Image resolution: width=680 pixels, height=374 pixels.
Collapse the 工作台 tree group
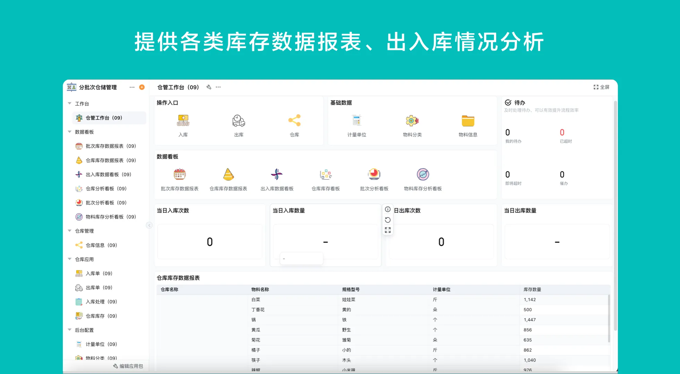(x=70, y=104)
